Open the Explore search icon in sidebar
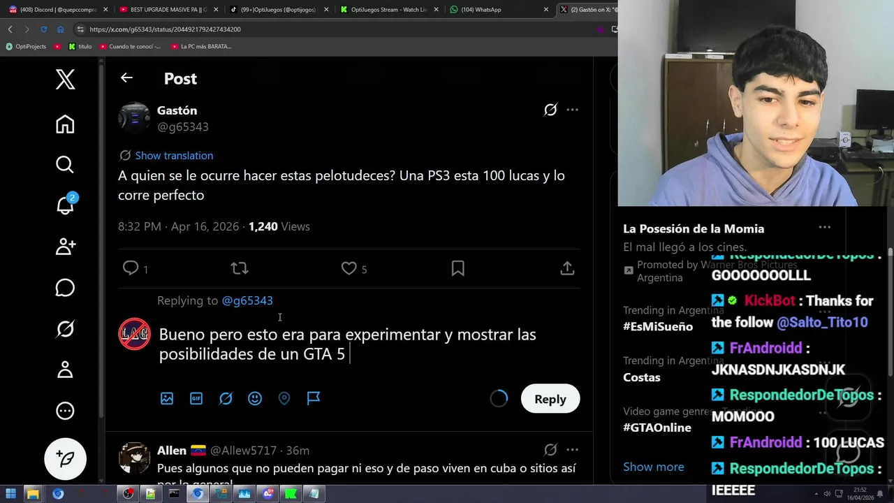The image size is (894, 503). click(65, 164)
